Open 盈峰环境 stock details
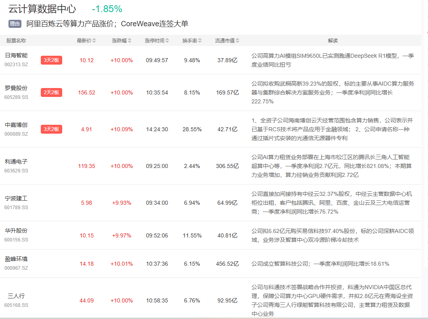 (16, 259)
